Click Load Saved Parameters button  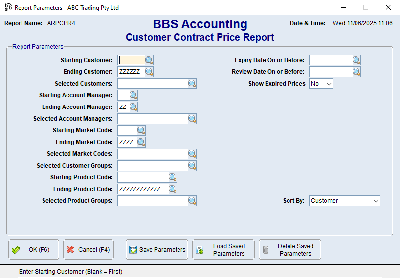click(x=223, y=250)
